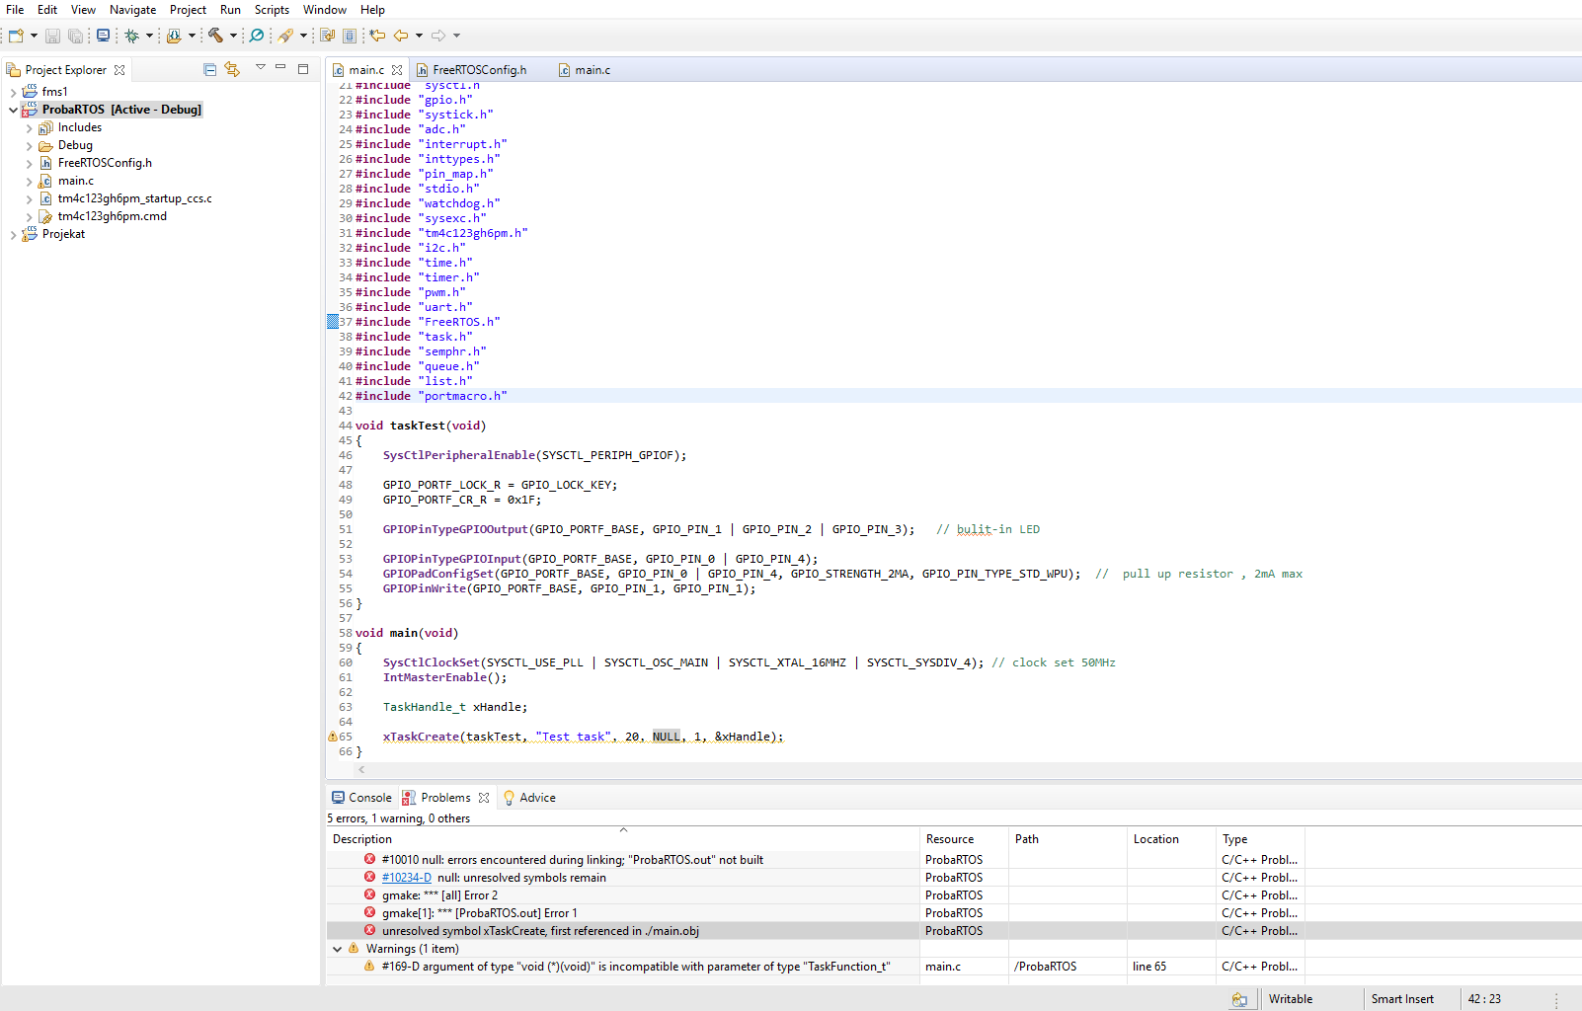Click the Last Edit Location arrow icon
Viewport: 1582px width, 1011px height.
click(x=377, y=36)
